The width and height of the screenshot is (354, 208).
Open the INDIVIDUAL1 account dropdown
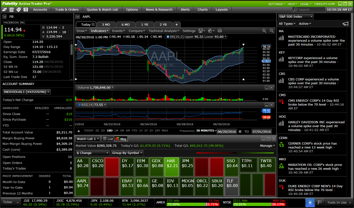pos(27,92)
